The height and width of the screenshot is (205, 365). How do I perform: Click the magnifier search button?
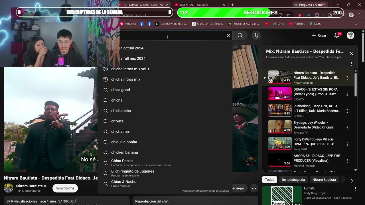pos(240,35)
